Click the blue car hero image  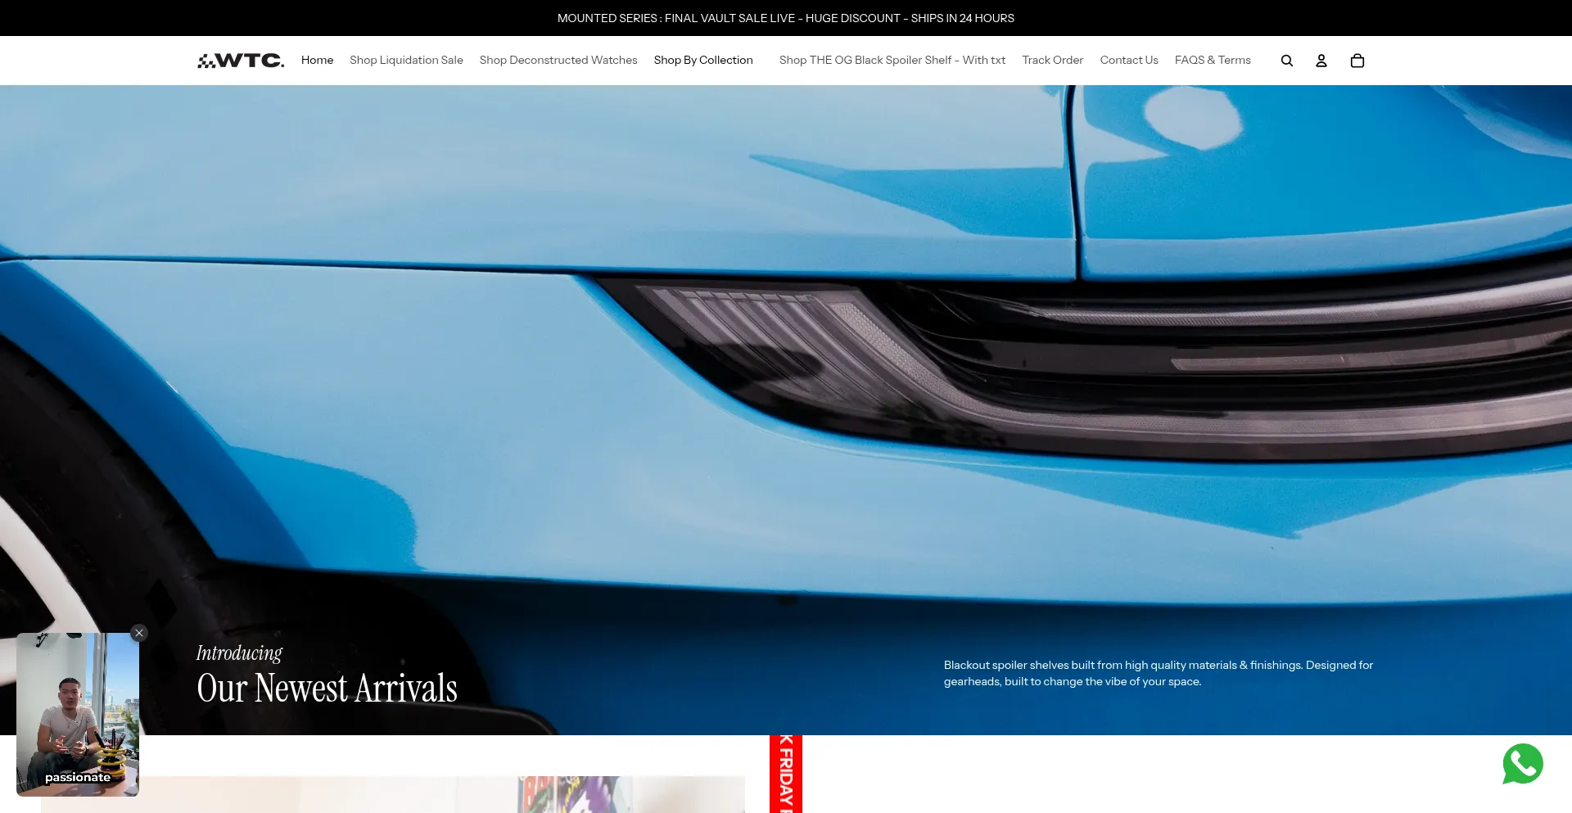pyautogui.click(x=786, y=368)
